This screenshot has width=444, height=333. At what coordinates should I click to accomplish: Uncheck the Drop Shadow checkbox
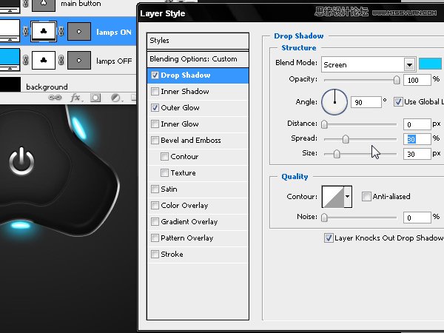(x=155, y=75)
